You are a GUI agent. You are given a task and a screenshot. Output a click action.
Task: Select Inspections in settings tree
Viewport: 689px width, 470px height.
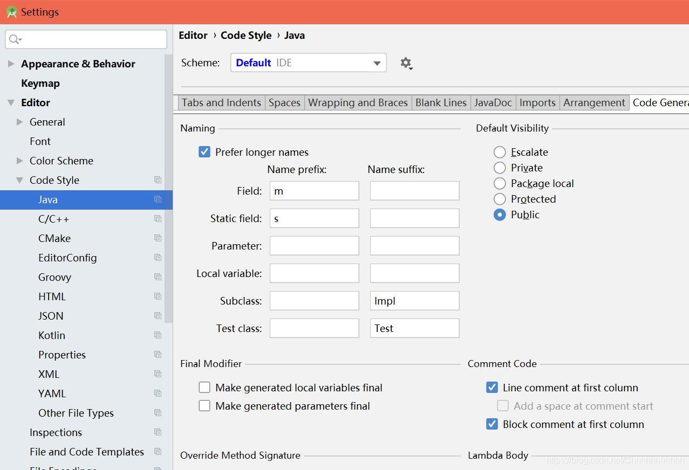56,432
